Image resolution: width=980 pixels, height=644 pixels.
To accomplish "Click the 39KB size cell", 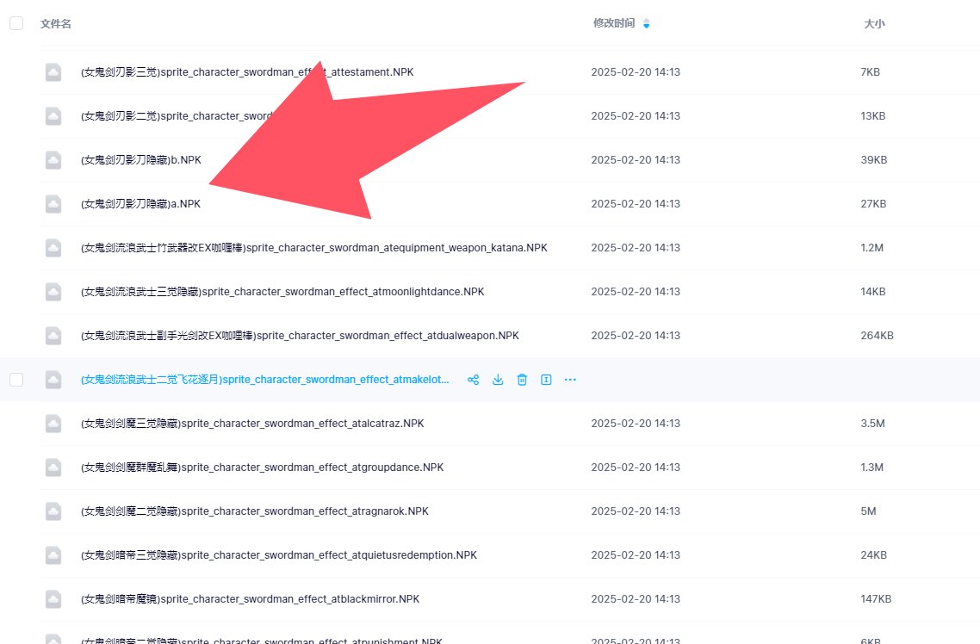I will point(874,160).
